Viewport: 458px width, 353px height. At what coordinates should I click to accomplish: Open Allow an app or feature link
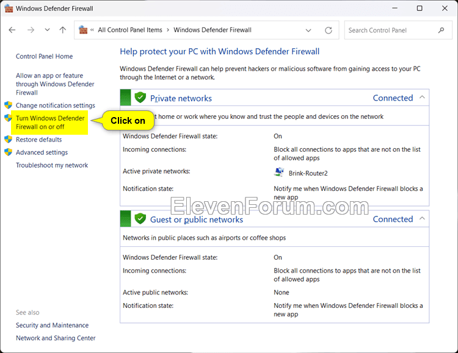[x=55, y=84]
